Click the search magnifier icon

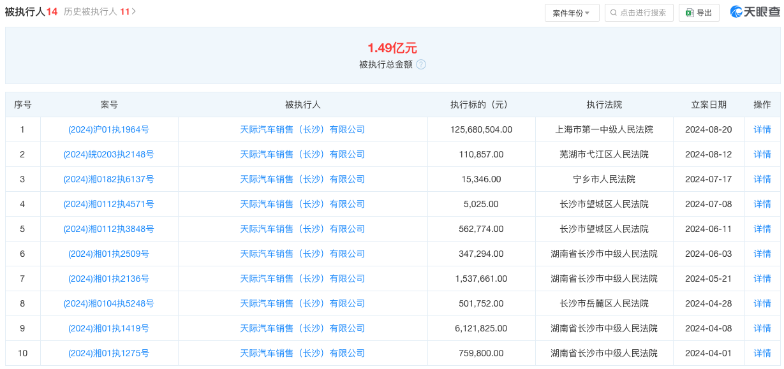pos(614,13)
